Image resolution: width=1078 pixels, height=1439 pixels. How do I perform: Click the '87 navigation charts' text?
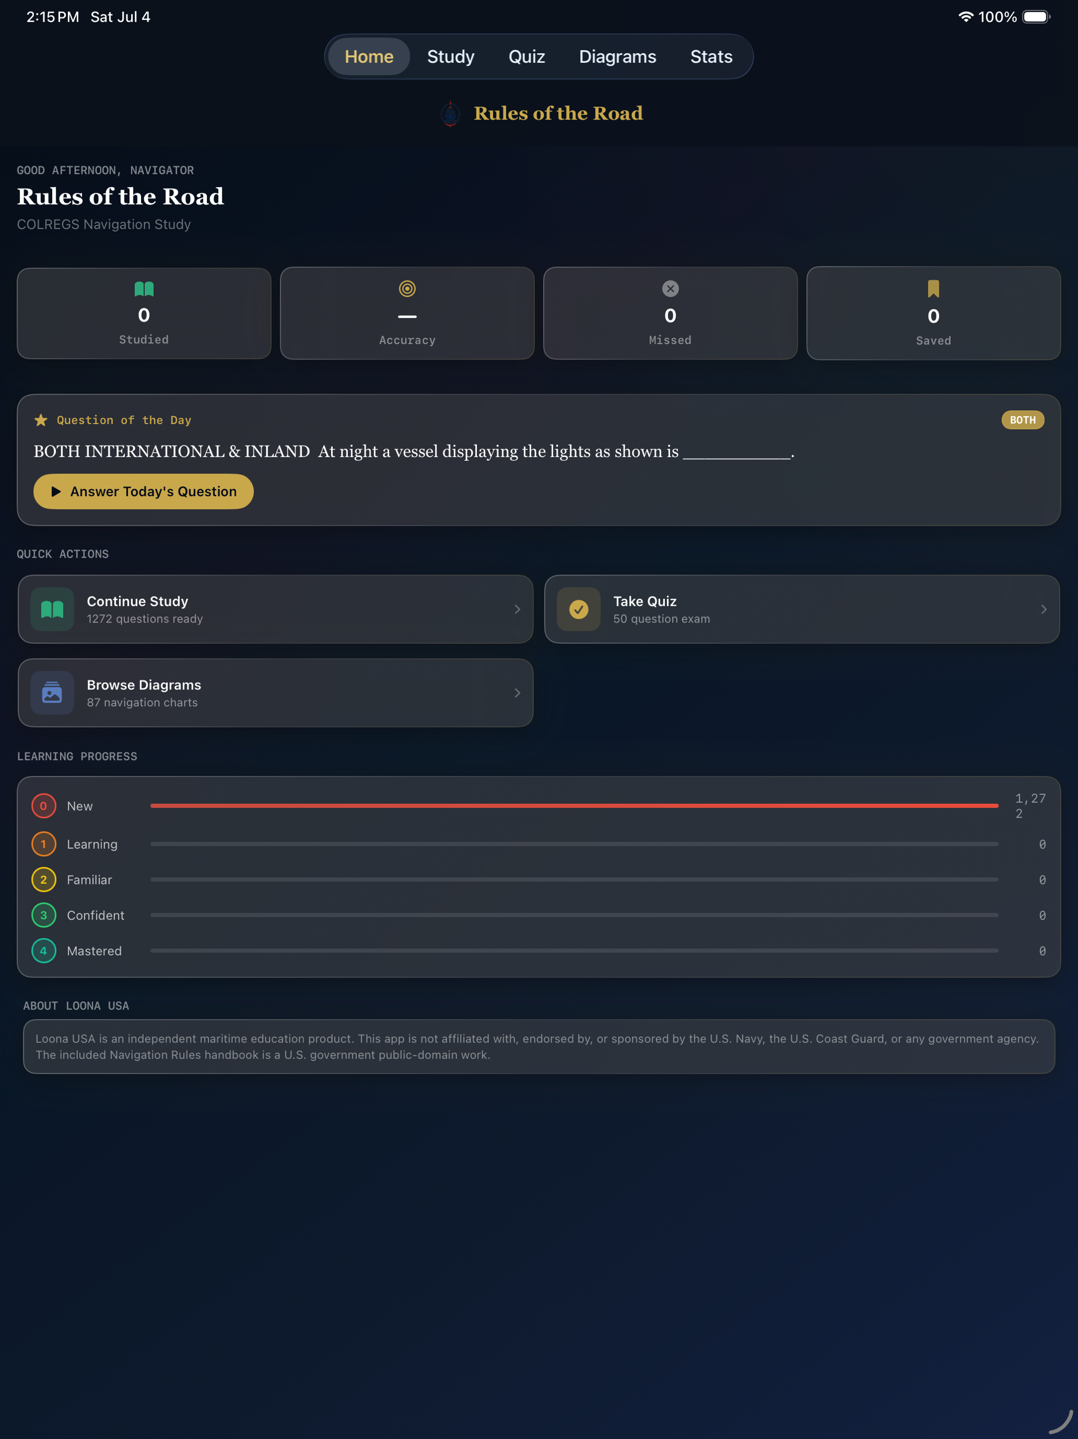point(143,703)
